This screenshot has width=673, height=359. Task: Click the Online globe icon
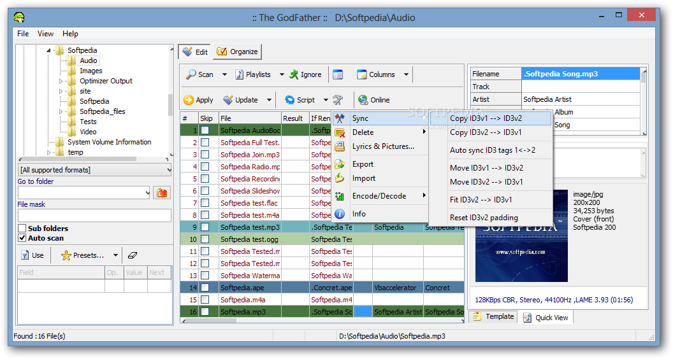pos(363,100)
